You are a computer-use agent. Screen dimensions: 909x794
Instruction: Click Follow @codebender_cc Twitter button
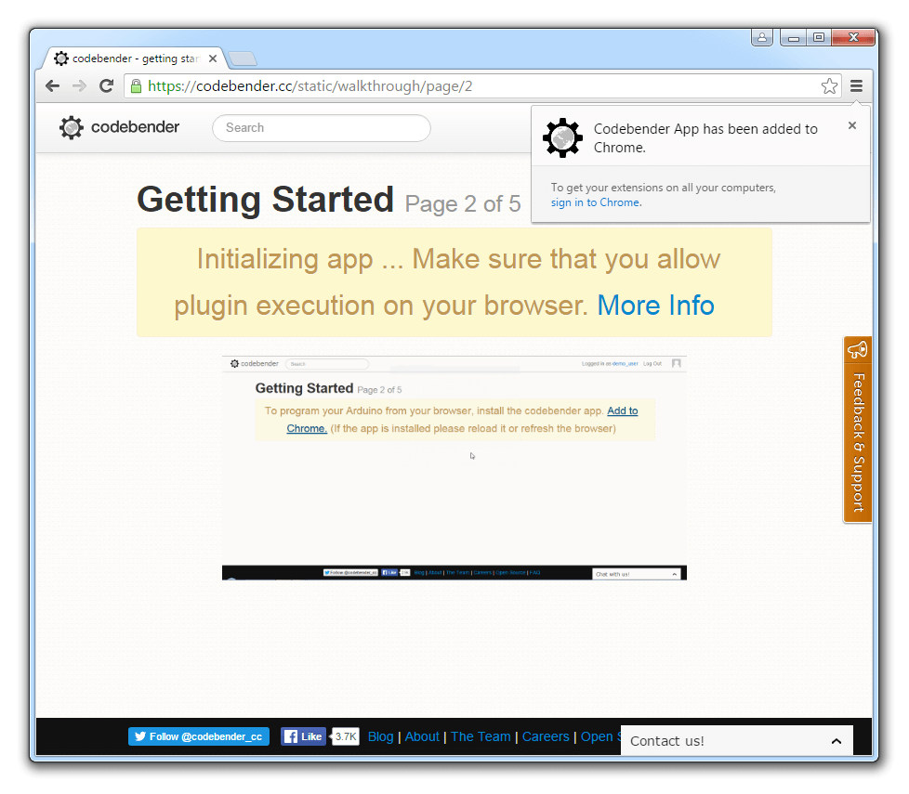(x=199, y=736)
